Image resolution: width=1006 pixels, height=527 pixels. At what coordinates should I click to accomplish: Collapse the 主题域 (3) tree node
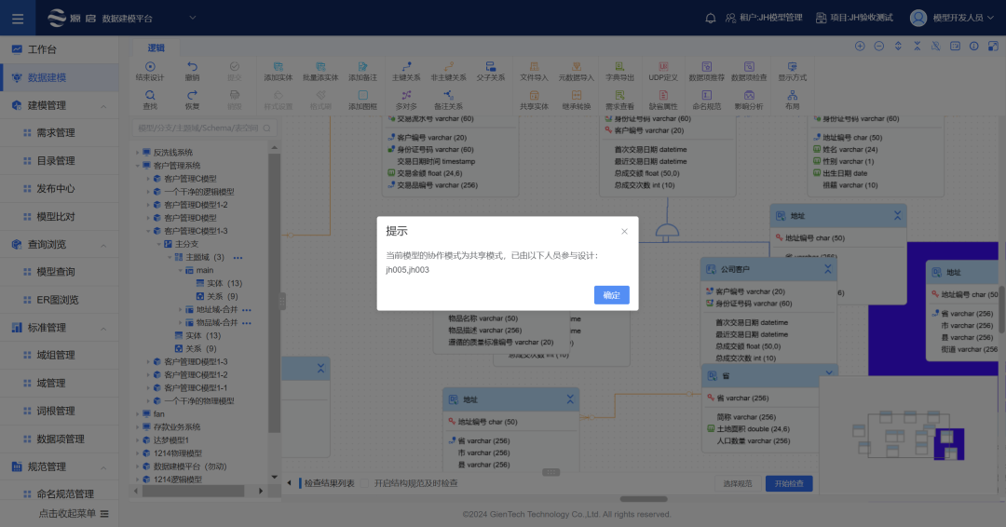[170, 257]
